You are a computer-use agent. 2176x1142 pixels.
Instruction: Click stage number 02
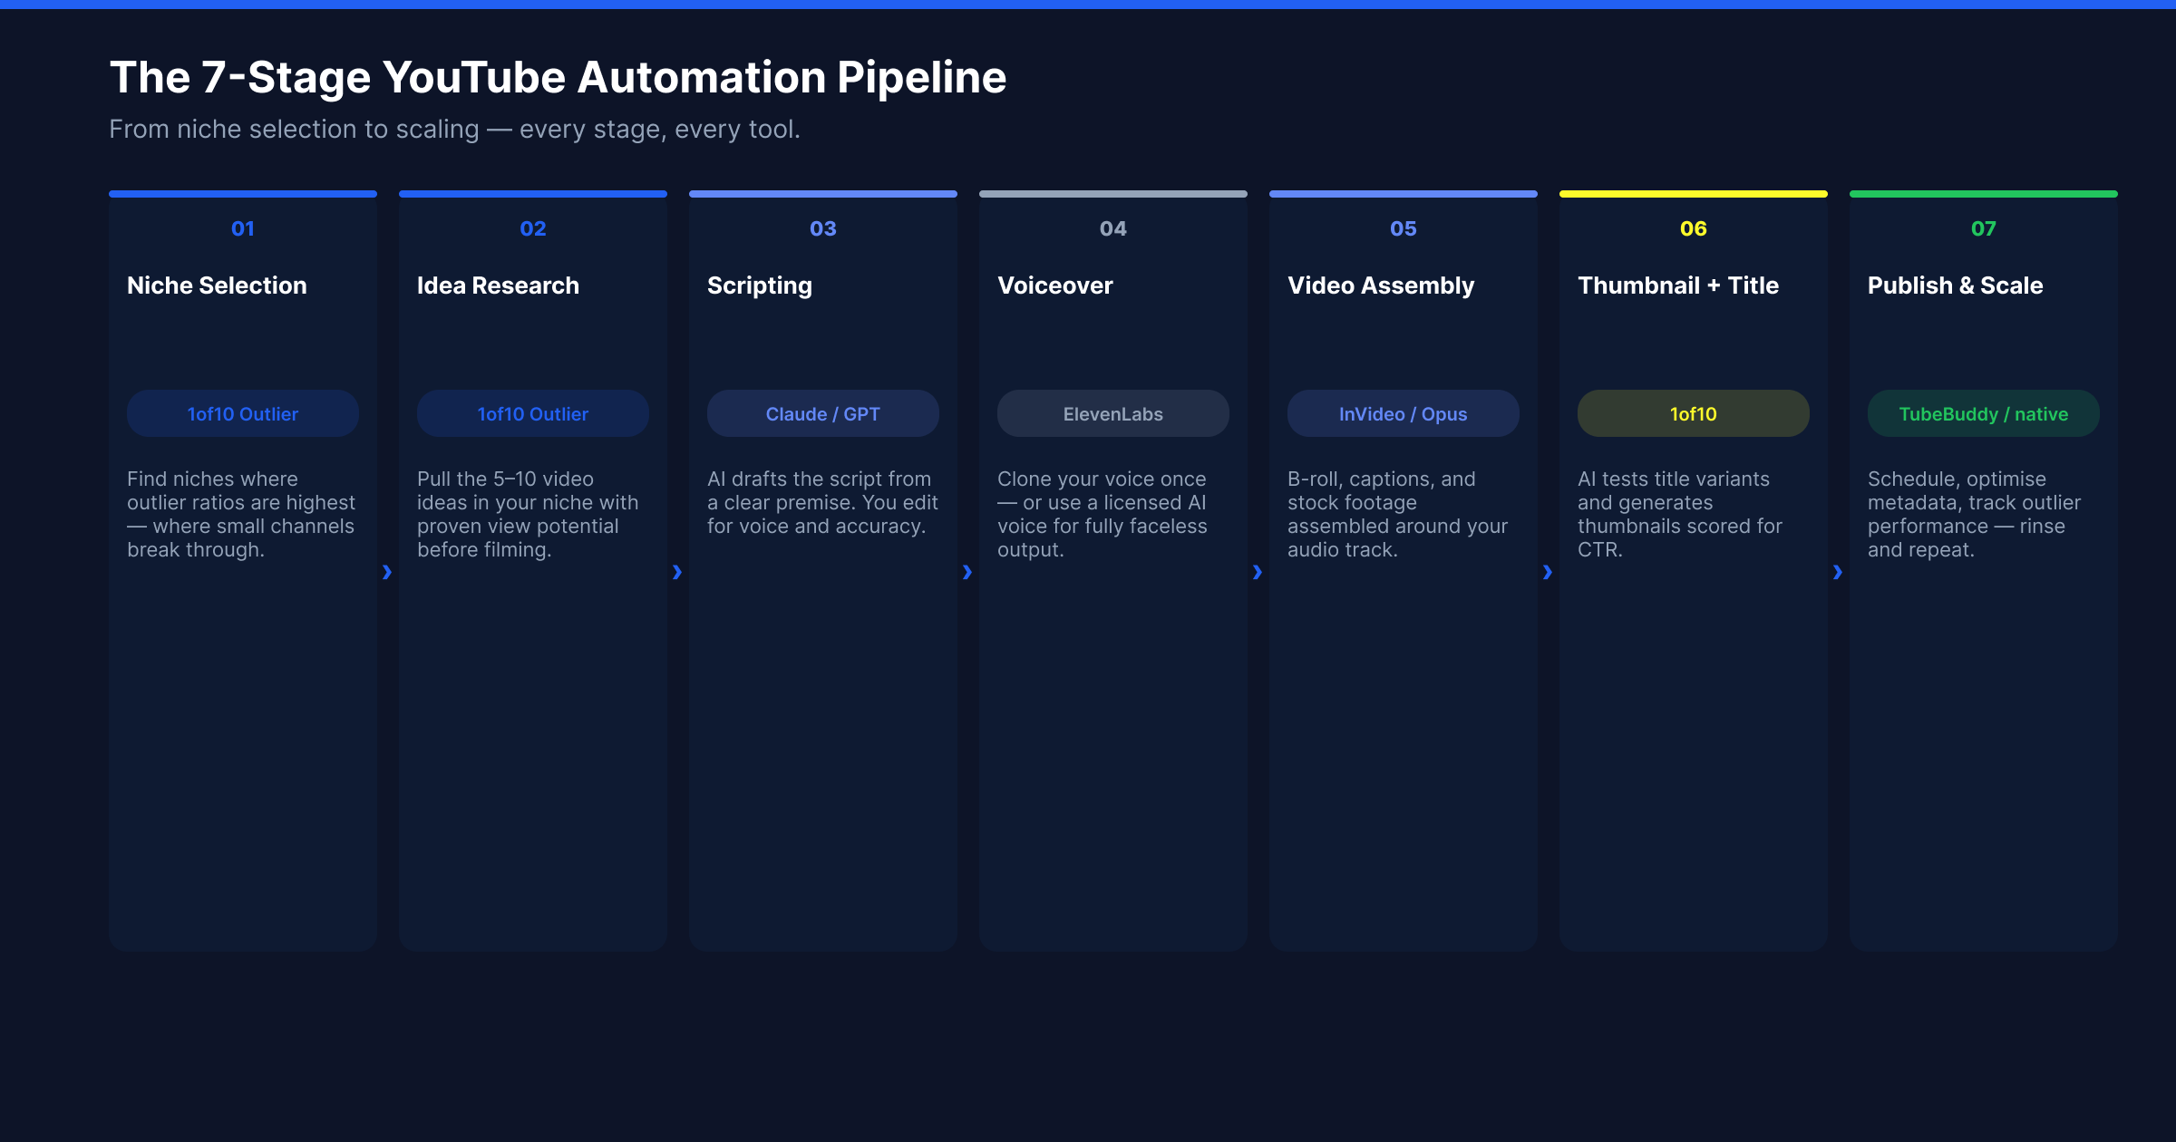[533, 228]
